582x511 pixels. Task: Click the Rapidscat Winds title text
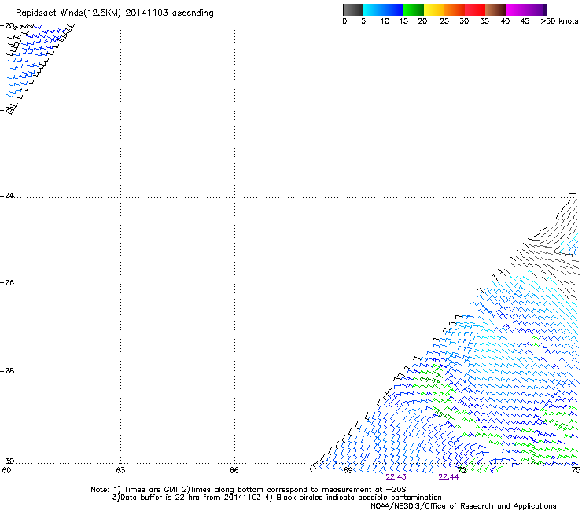tap(115, 13)
